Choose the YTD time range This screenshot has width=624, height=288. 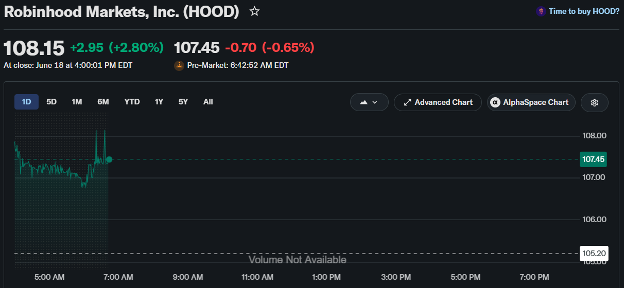tap(132, 102)
